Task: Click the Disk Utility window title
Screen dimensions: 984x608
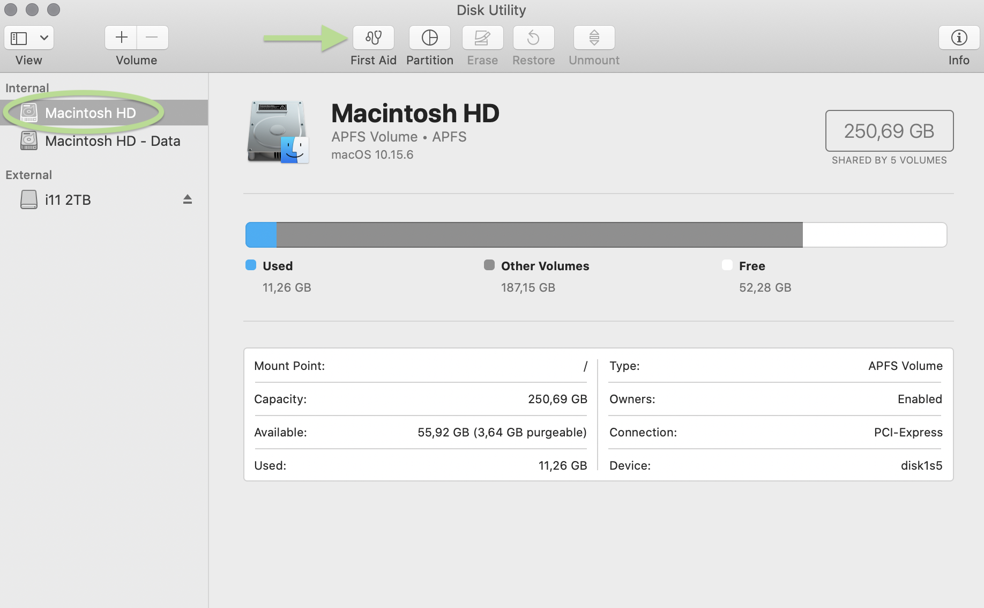Action: point(491,10)
